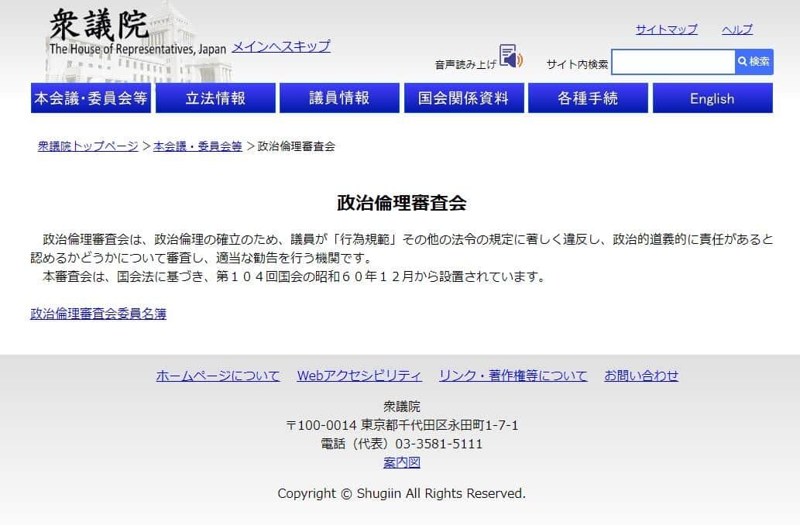Click the サイト内検索 search input field

tap(672, 62)
